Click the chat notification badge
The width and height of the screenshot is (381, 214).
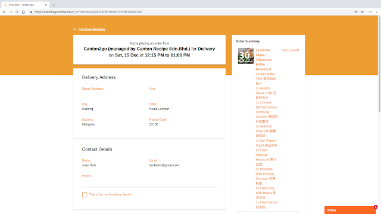click(376, 207)
